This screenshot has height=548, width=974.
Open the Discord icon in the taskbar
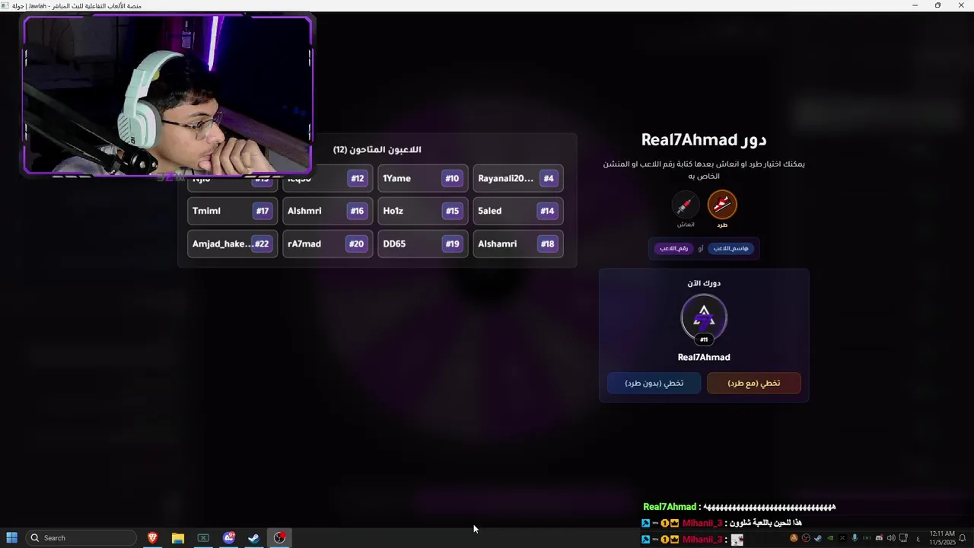(229, 538)
